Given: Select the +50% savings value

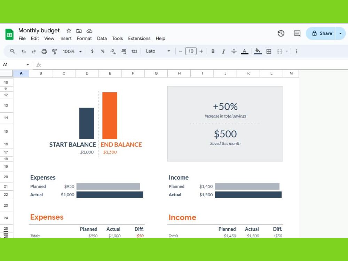Looking at the screenshot, I should [225, 107].
